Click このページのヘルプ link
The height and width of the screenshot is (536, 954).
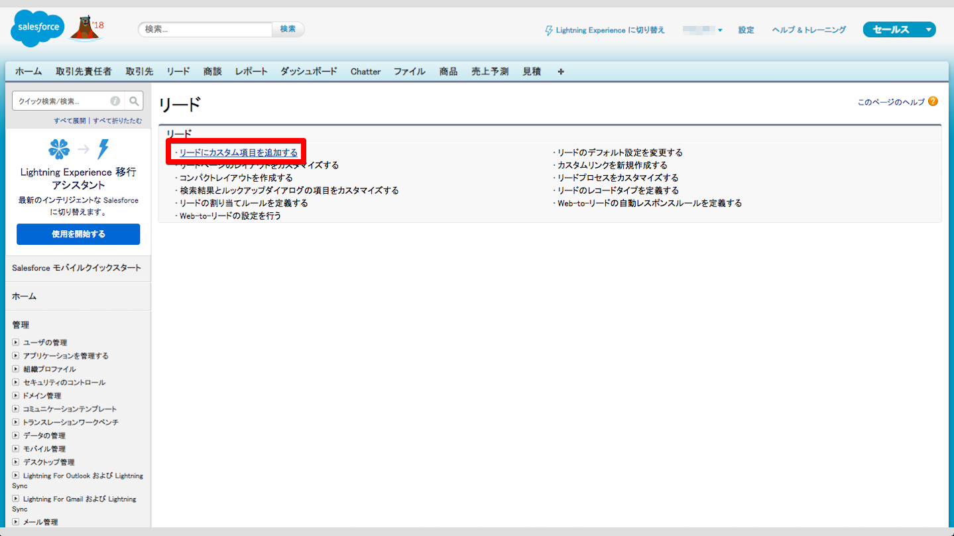pos(891,102)
